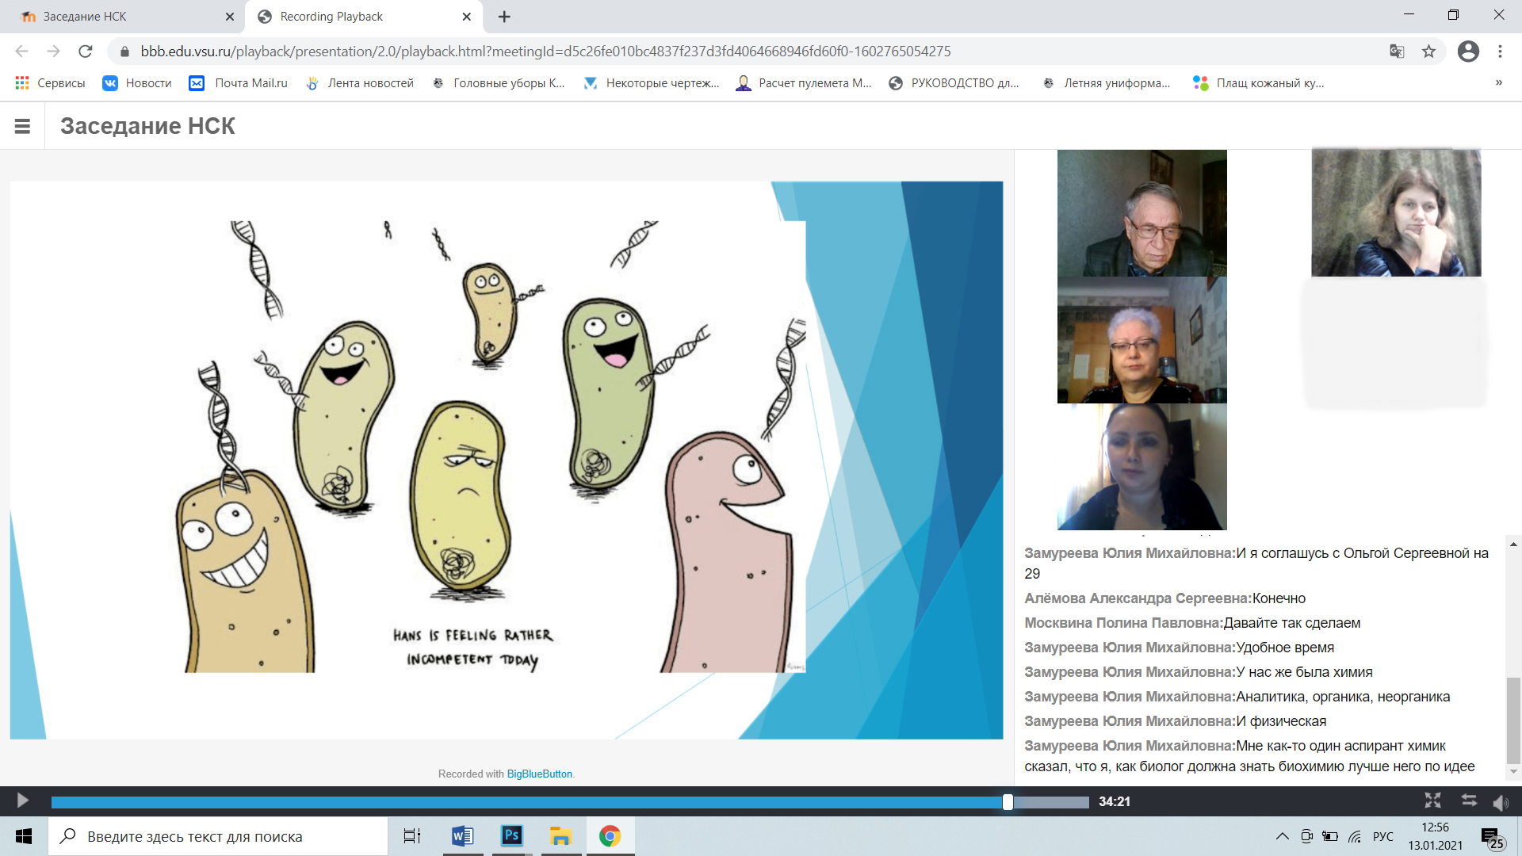Open the Новости VK bookmark
1522x856 pixels.
pyautogui.click(x=137, y=83)
